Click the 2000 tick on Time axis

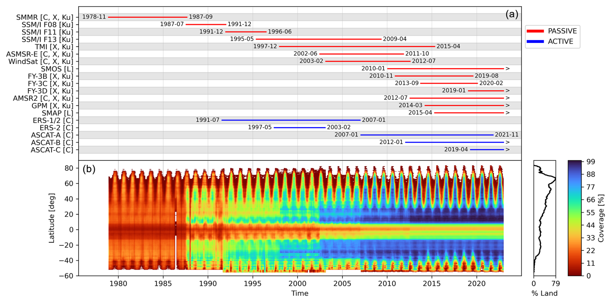(x=297, y=284)
